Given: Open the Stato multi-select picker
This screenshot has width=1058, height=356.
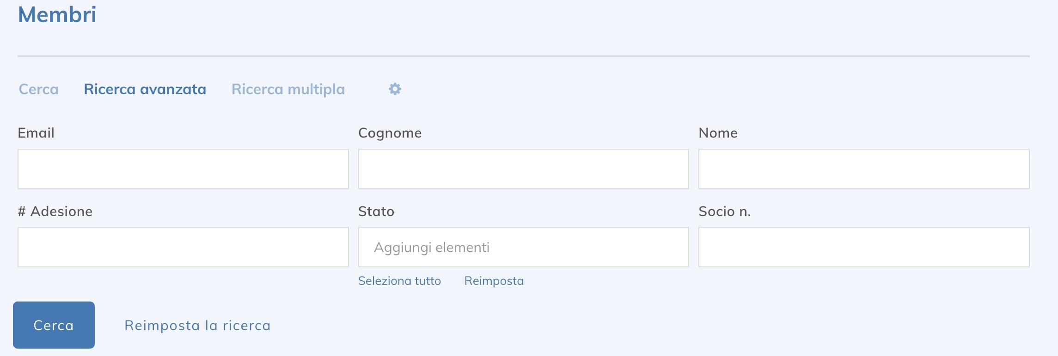Looking at the screenshot, I should click(x=523, y=247).
